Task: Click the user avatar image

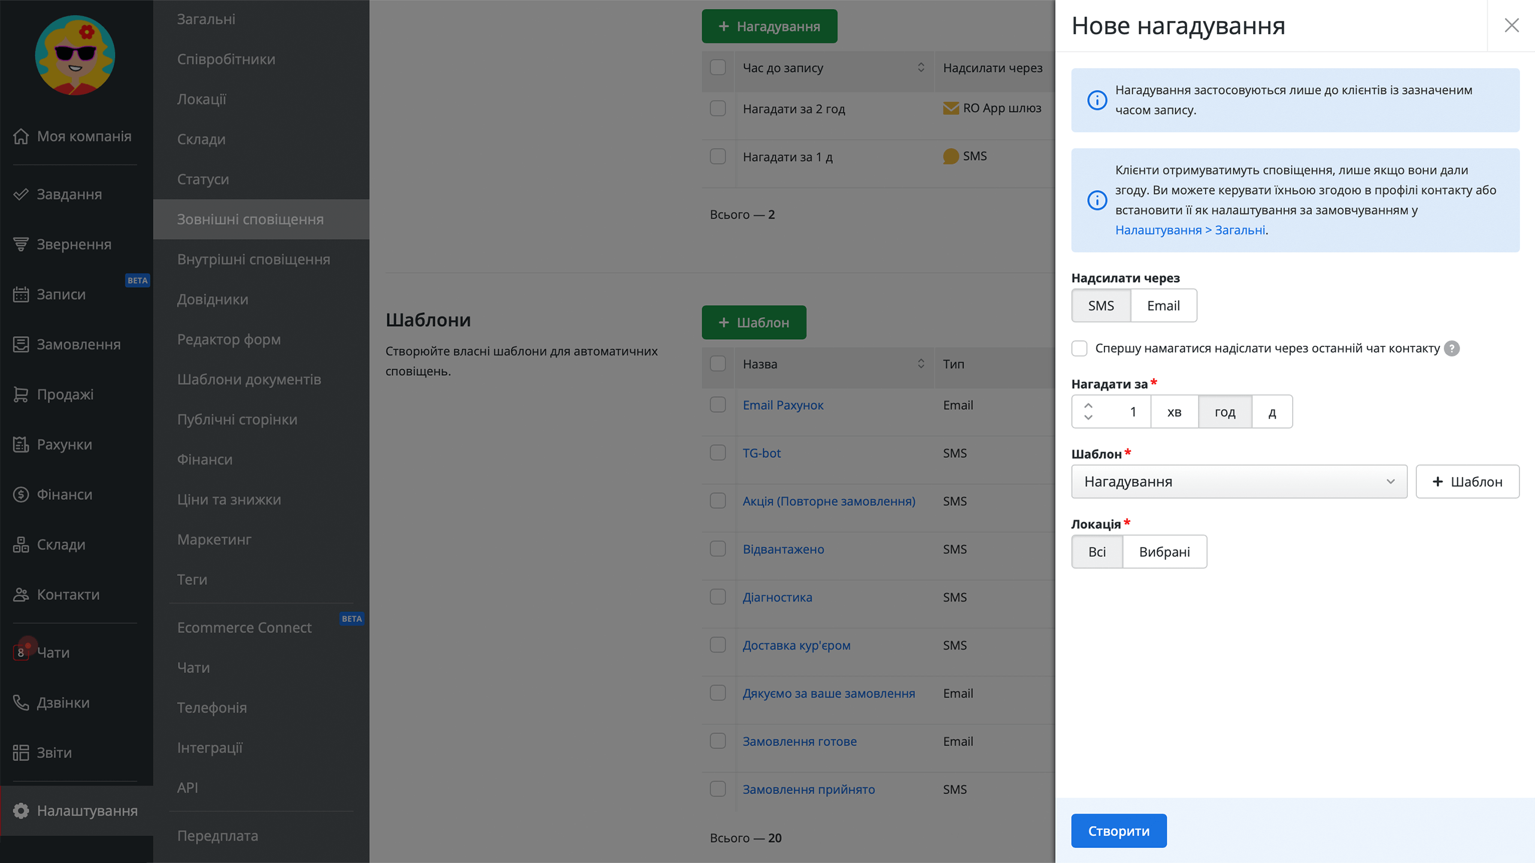Action: click(x=75, y=55)
